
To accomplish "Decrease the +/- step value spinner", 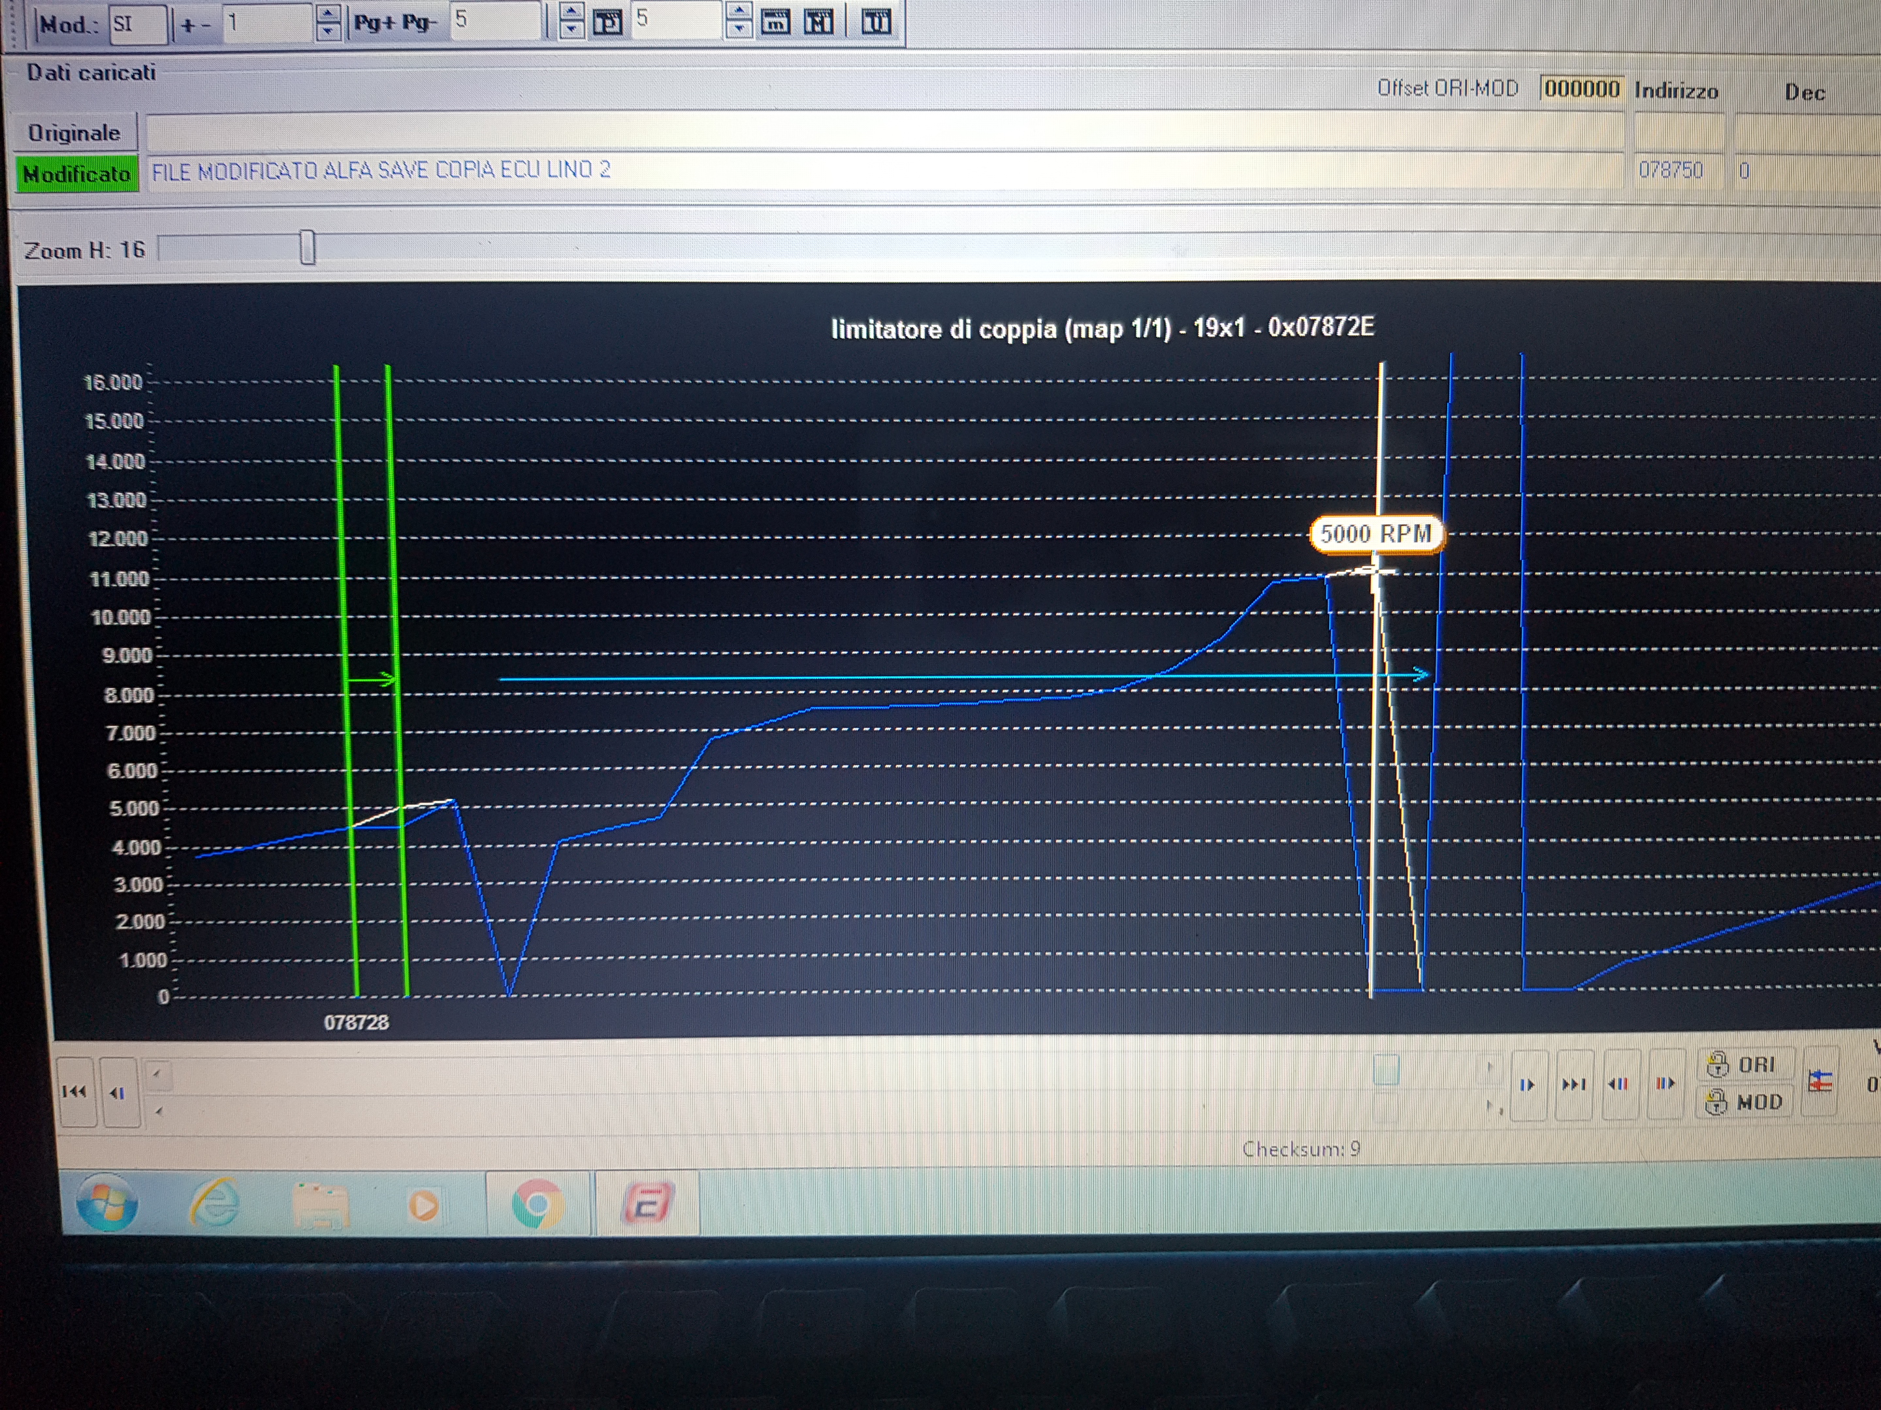I will pyautogui.click(x=329, y=31).
